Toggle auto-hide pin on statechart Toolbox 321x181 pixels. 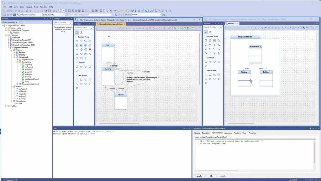[90, 24]
